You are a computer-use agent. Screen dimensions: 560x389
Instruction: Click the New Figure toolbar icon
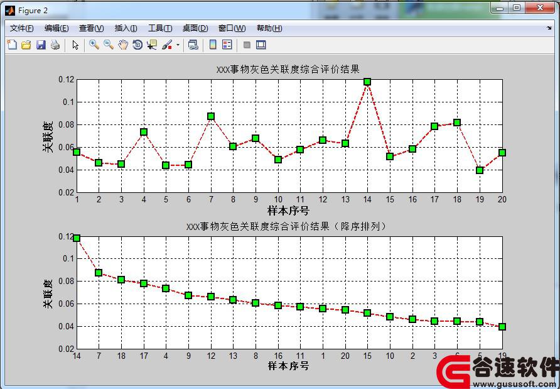coord(12,45)
